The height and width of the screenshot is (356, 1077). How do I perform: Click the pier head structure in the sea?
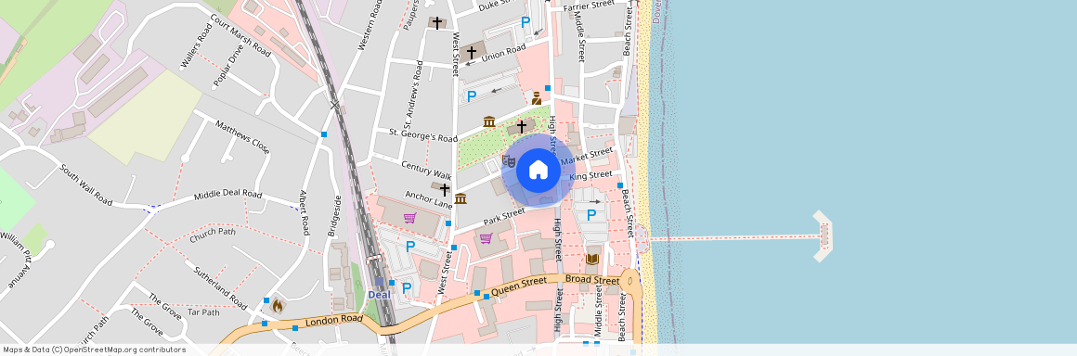(823, 236)
